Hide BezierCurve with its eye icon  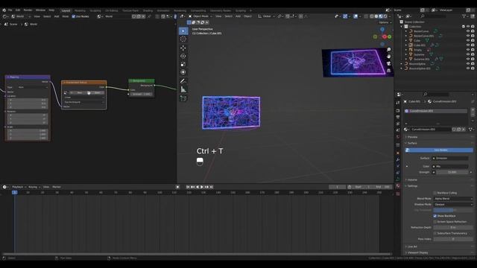tap(468, 31)
